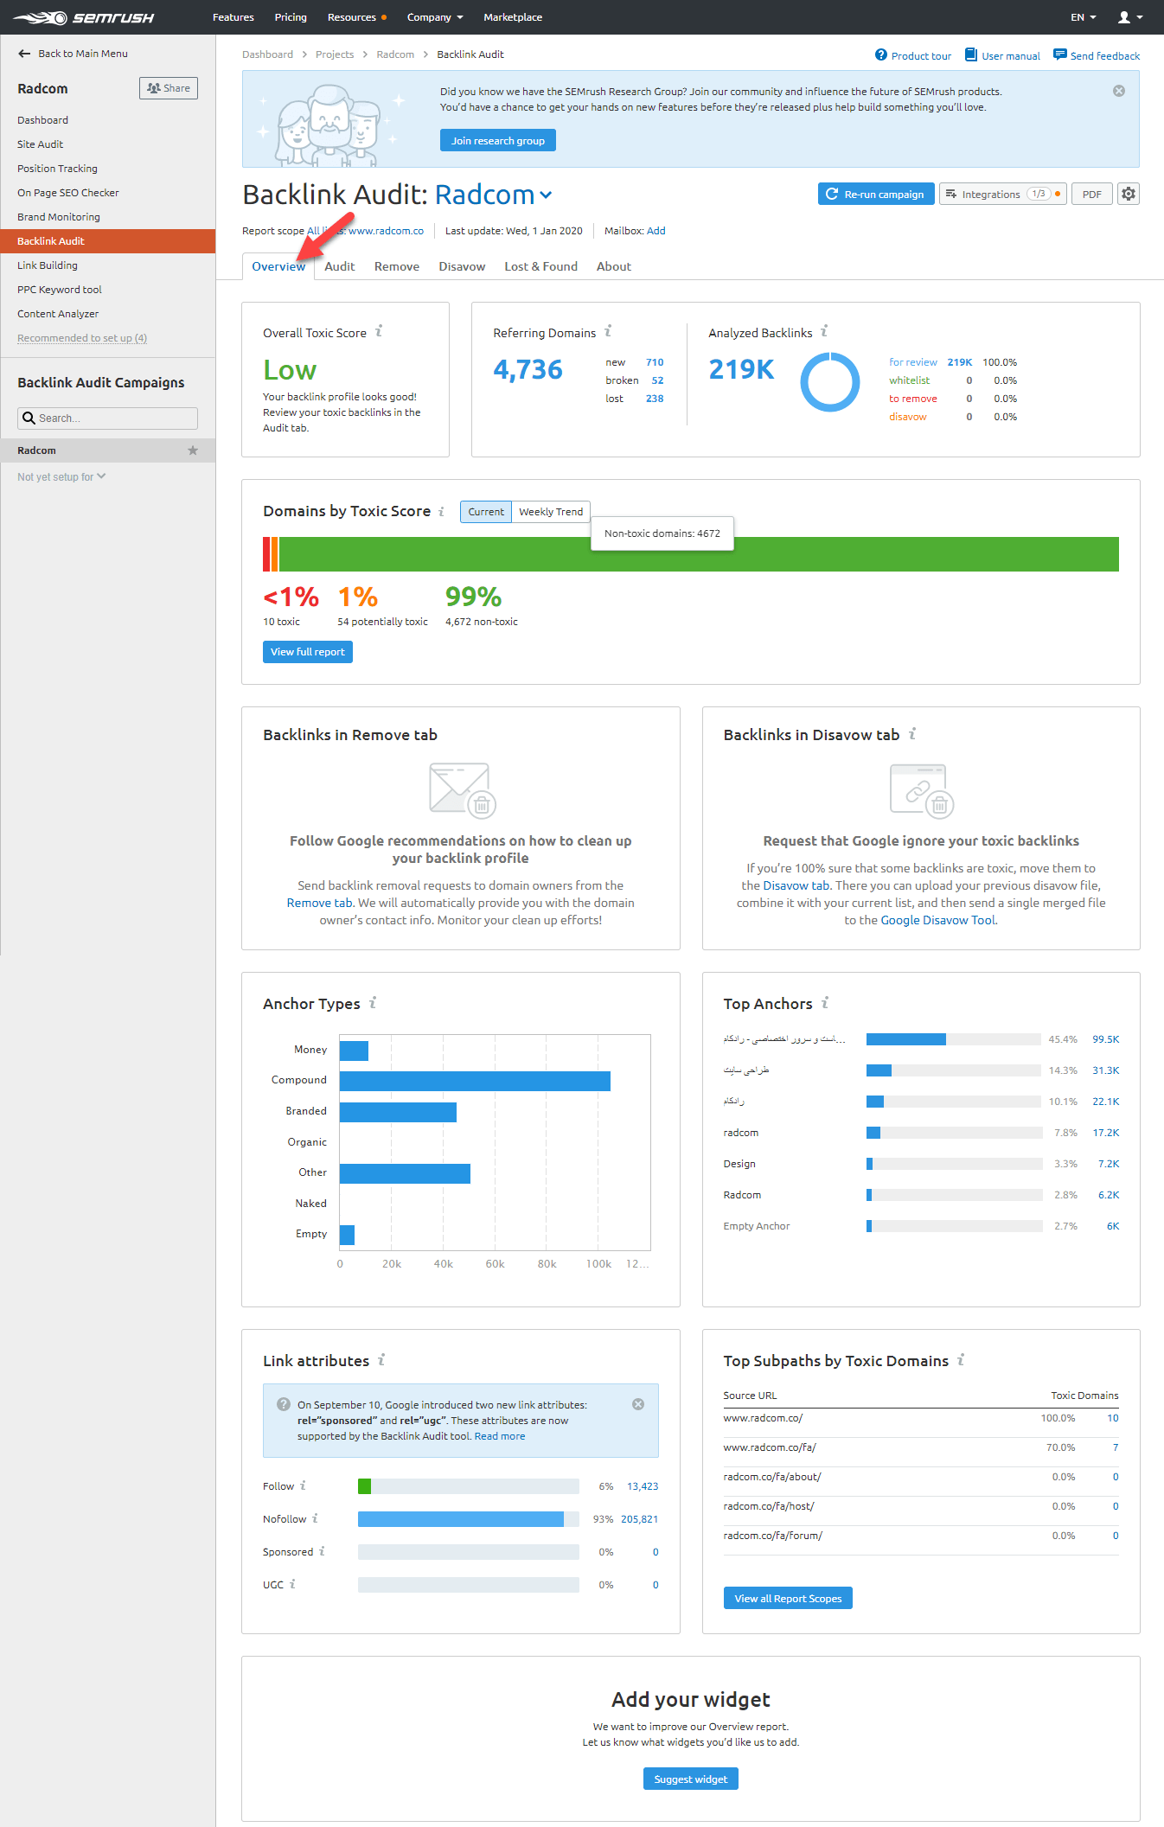
Task: Click the Compound anchor type bar
Action: coord(475,1081)
